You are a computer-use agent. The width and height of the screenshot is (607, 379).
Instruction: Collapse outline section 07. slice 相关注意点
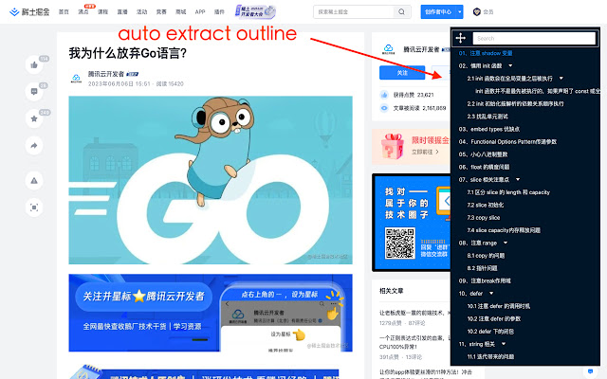point(518,179)
